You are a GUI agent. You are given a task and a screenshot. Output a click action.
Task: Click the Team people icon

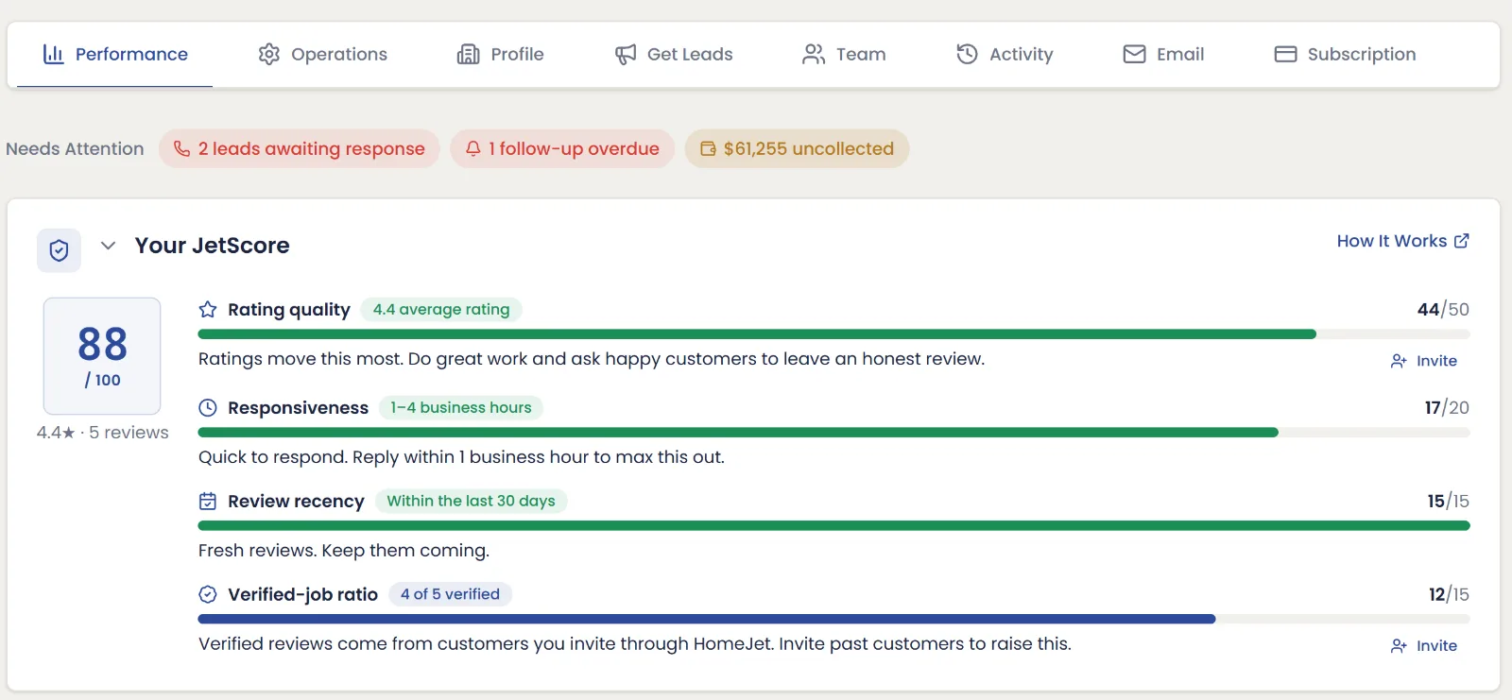pyautogui.click(x=814, y=54)
